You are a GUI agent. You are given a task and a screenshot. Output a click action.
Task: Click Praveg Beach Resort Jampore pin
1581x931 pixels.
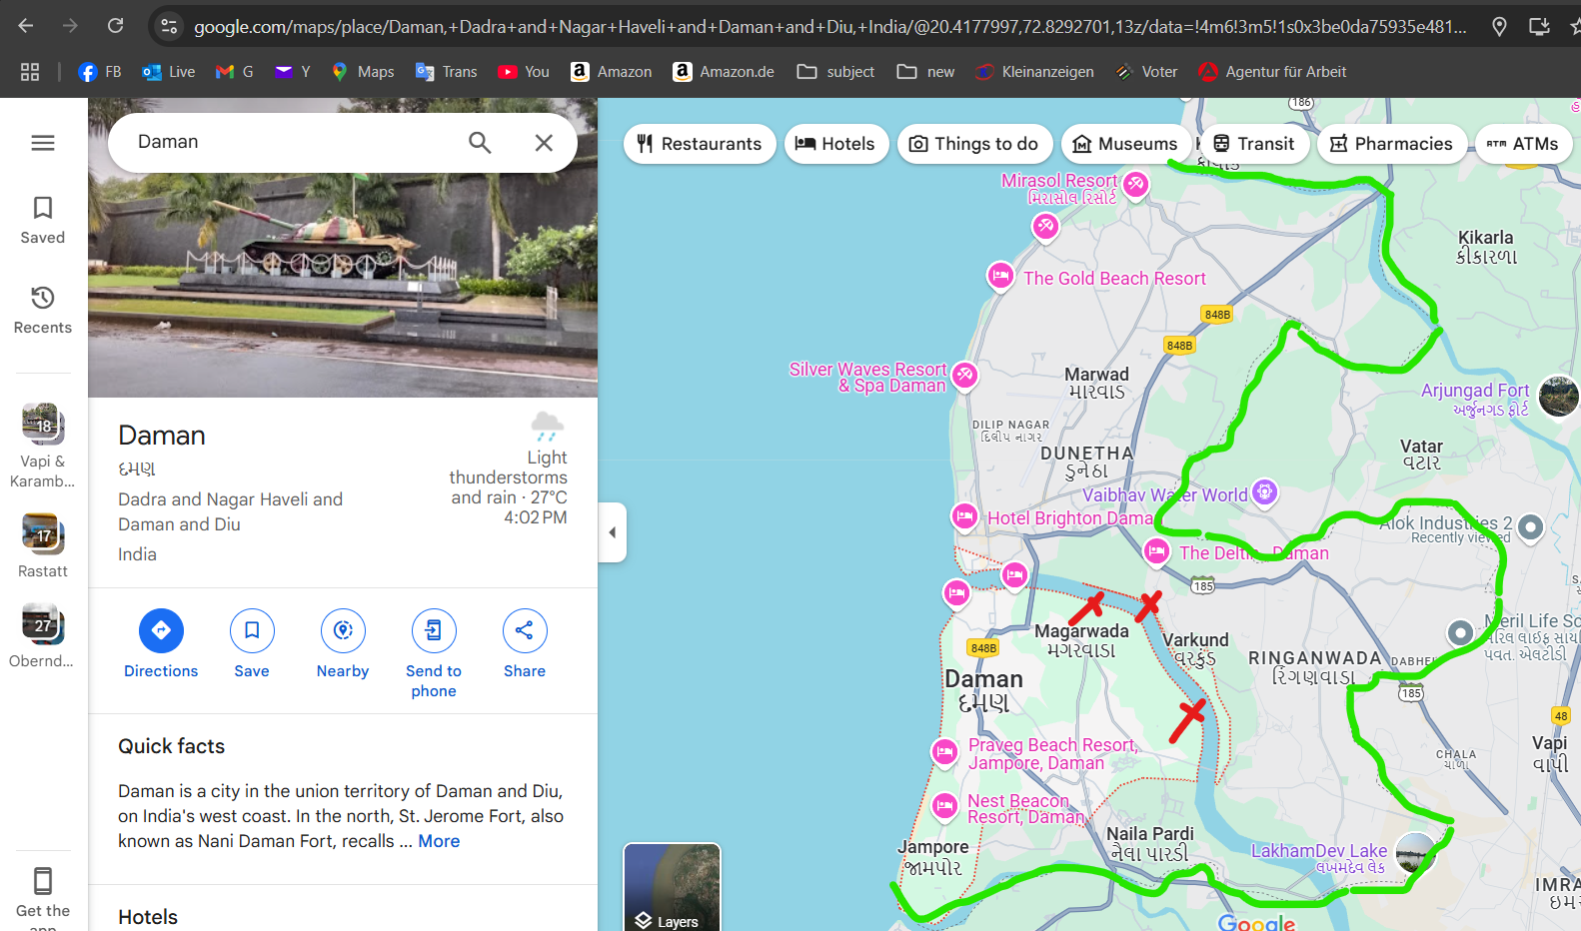tap(944, 751)
